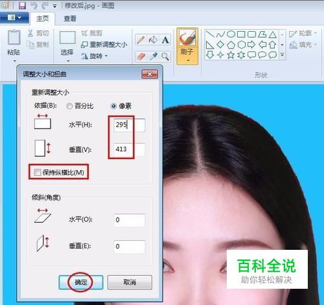Choose the Rectangle shape
324x305 pixels.
(x=241, y=34)
